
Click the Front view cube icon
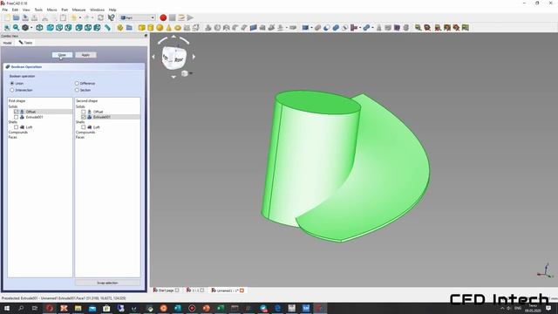point(51,28)
